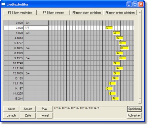The height and width of the screenshot is (125, 148).
Task: Click time value 9.1355
Action: point(18,58)
